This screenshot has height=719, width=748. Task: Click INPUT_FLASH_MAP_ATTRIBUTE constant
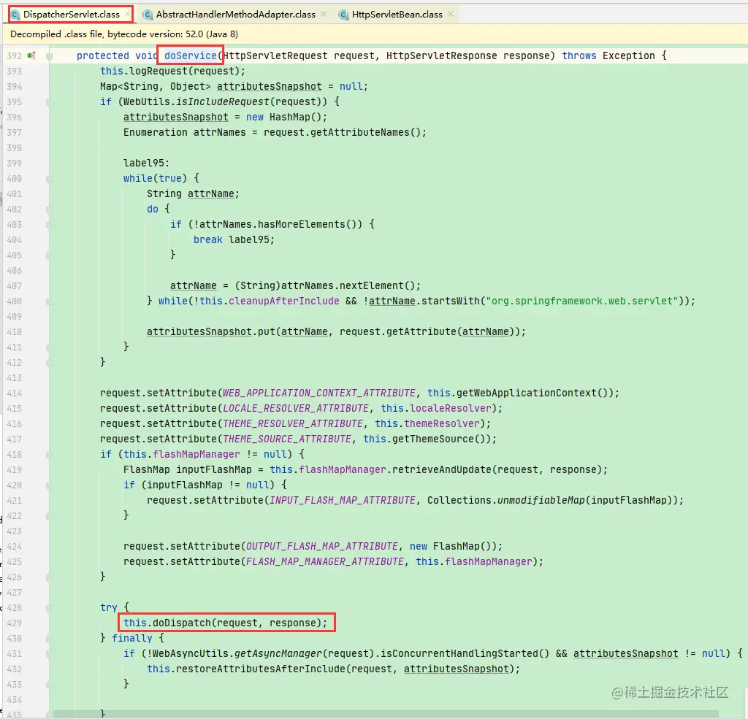point(343,501)
